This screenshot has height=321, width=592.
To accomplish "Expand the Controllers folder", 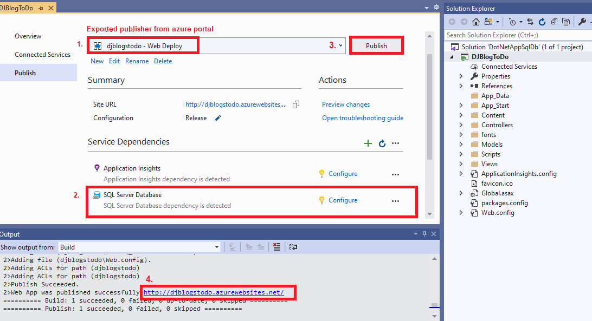I will 461,125.
